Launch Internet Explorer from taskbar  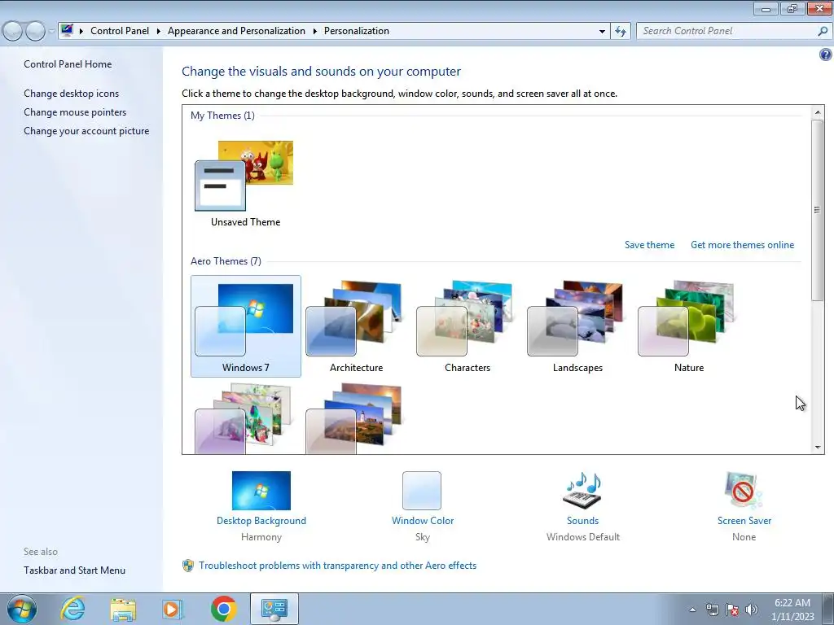click(72, 609)
